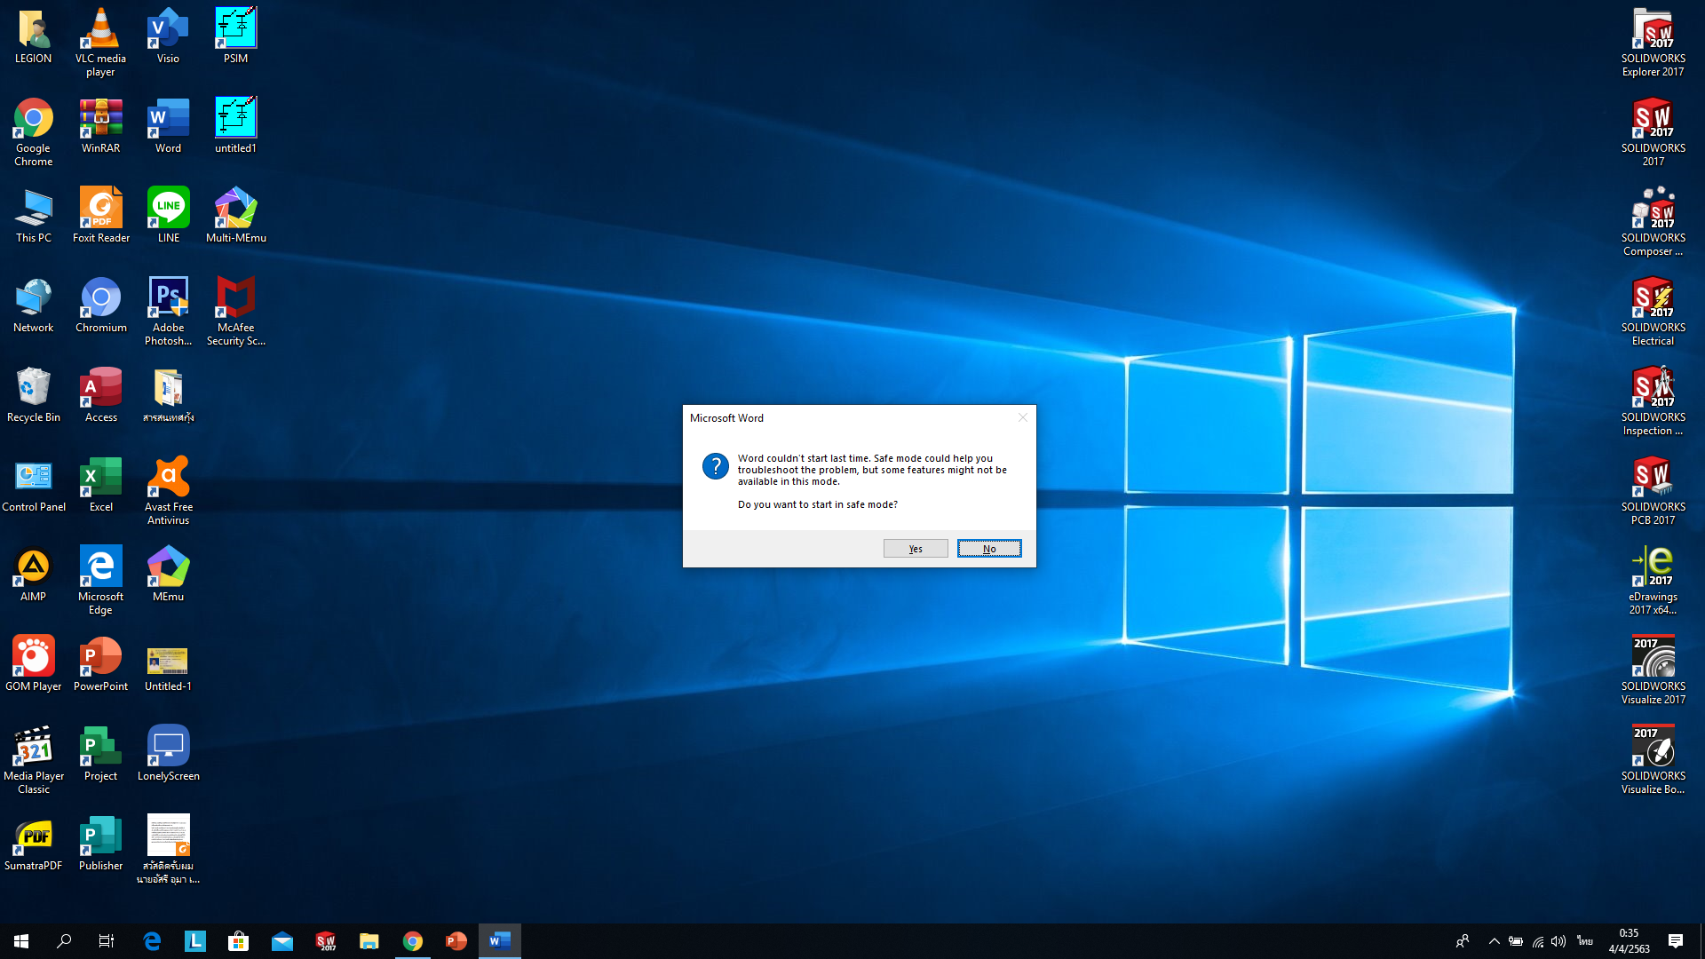Screen dimensions: 1705x959
Task: Select the SOLIDWORKS Electrical shortcut
Action: (x=1653, y=312)
